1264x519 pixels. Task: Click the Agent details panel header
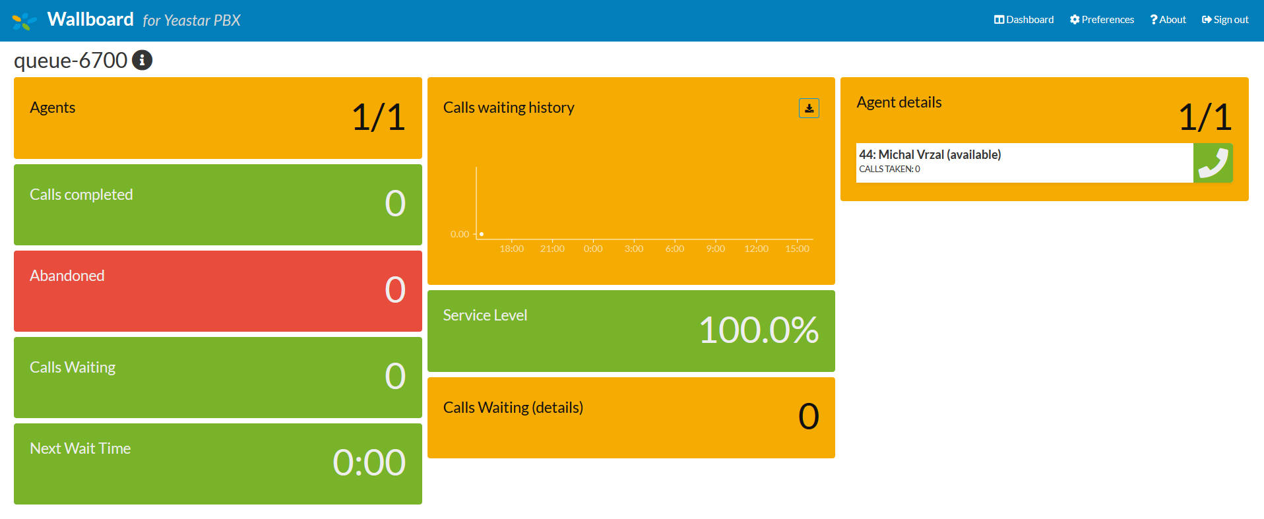(x=899, y=102)
